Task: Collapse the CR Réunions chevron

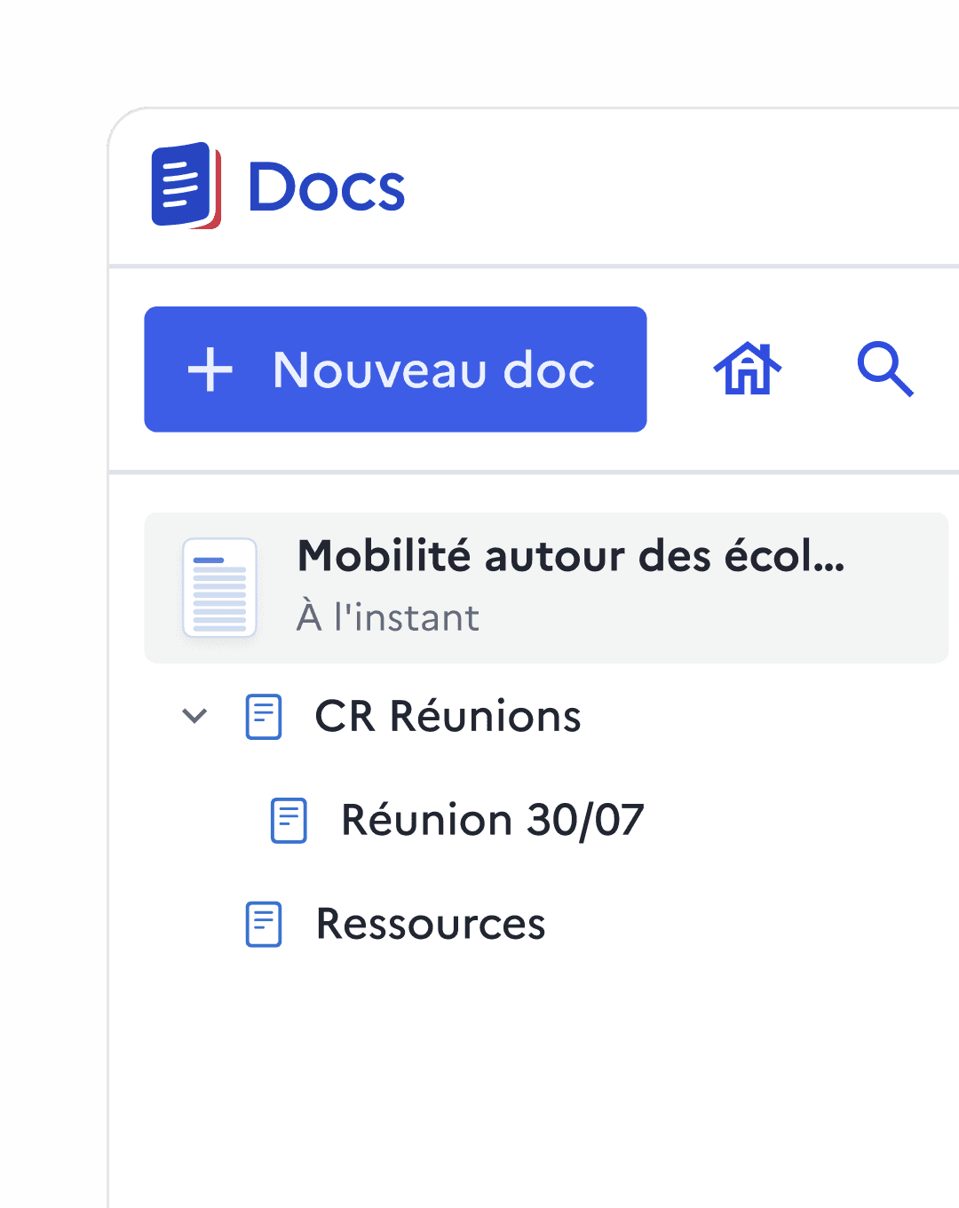Action: [x=194, y=716]
